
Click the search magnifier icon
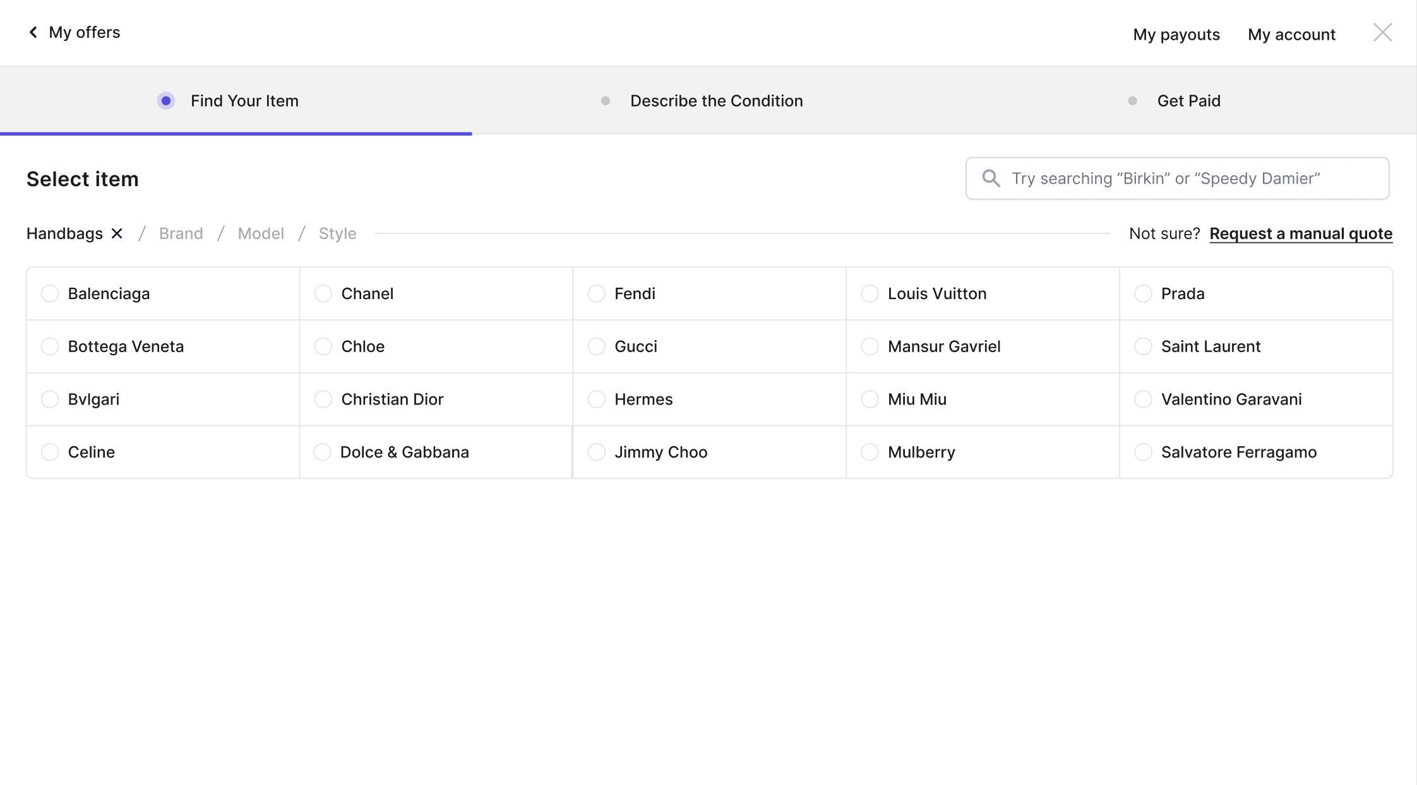click(991, 179)
